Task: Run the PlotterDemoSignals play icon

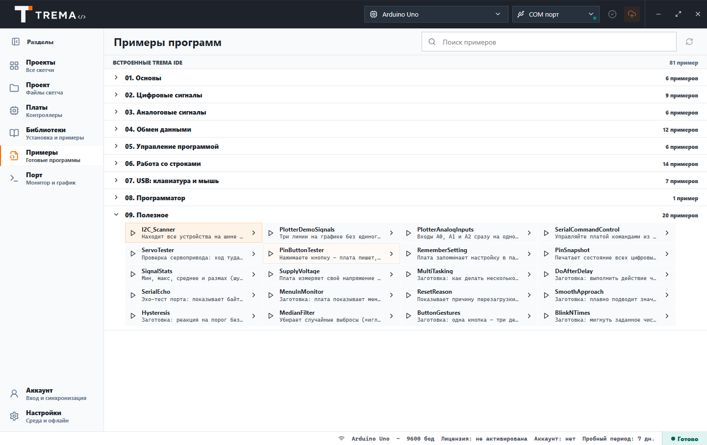Action: click(271, 233)
